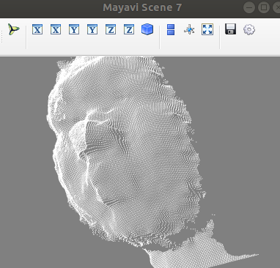Image resolution: width=280 pixels, height=268 pixels.
Task: Set view along the +Z axis (first Z icon)
Action: (111, 29)
